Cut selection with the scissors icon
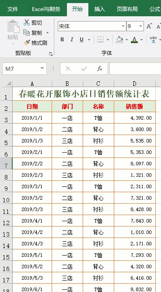161x292 pixels. [x=27, y=22]
